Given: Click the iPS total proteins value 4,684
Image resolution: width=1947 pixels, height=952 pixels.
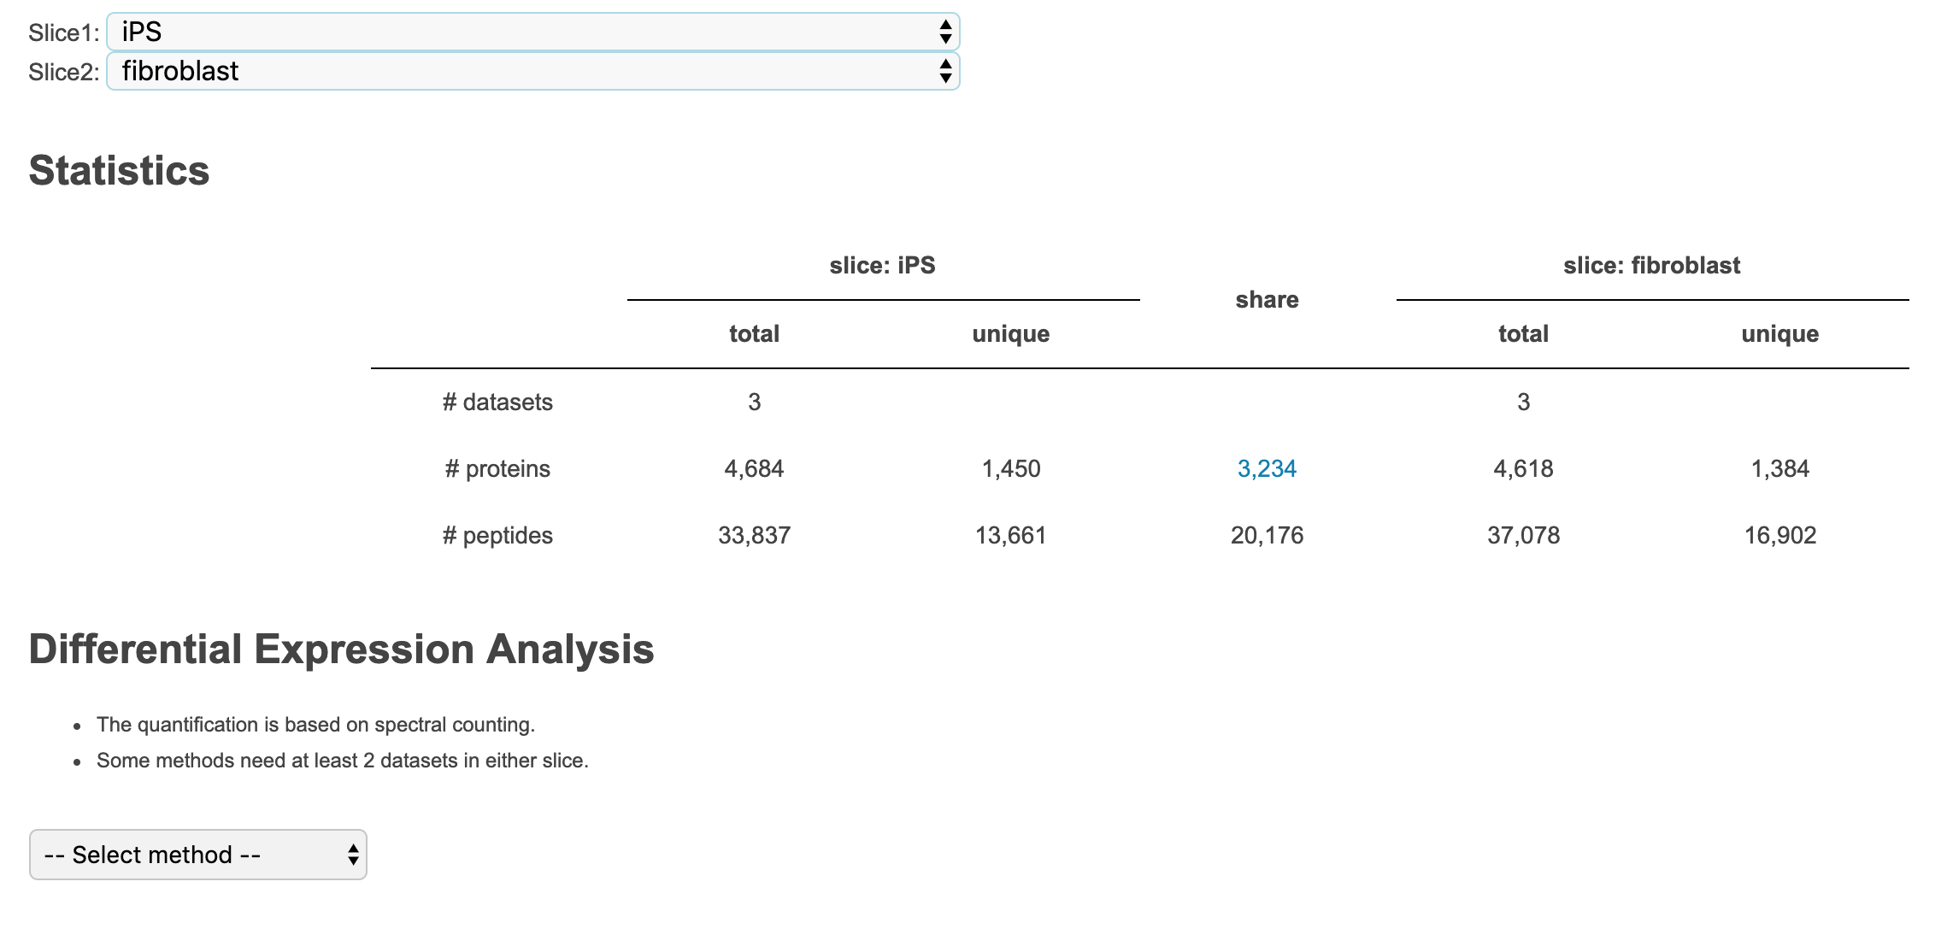Looking at the screenshot, I should point(754,468).
